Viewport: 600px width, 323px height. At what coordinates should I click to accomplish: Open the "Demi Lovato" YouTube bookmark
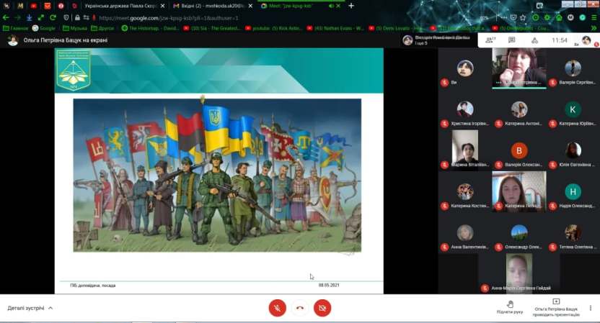point(397,28)
